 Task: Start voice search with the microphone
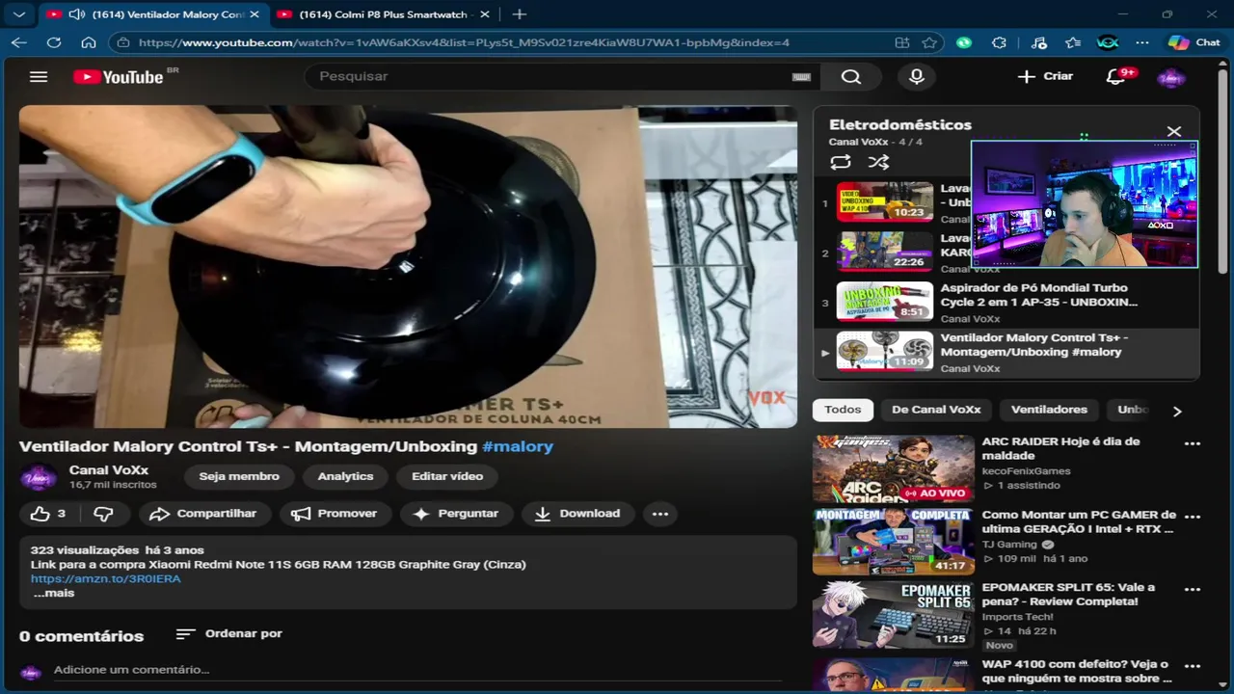(917, 76)
